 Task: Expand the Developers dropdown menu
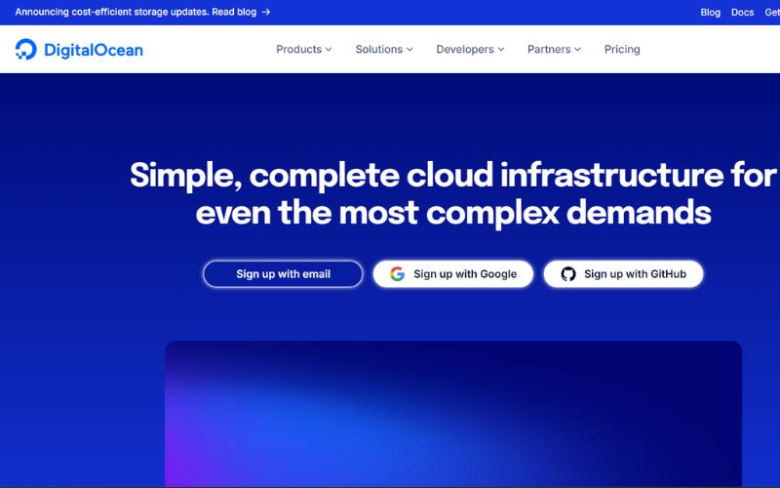pyautogui.click(x=470, y=50)
